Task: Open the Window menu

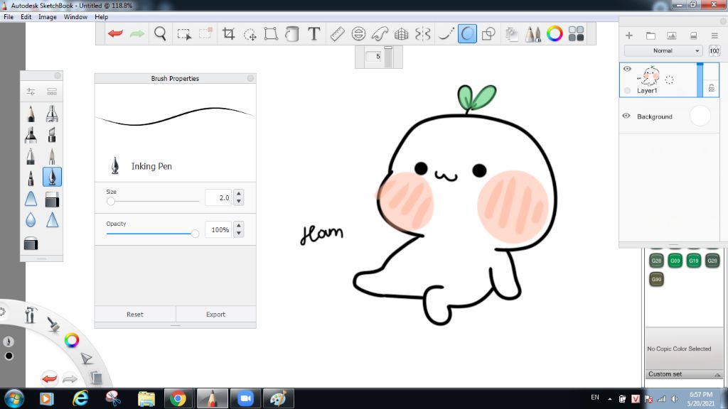Action: (75, 17)
